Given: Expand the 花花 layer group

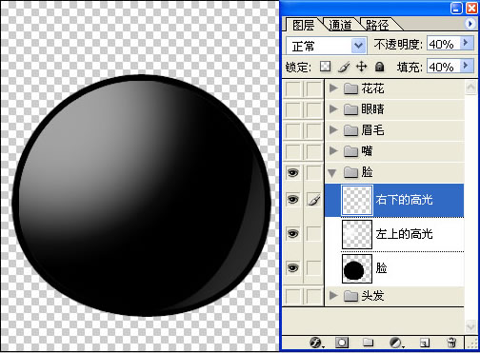Looking at the screenshot, I should (x=332, y=88).
